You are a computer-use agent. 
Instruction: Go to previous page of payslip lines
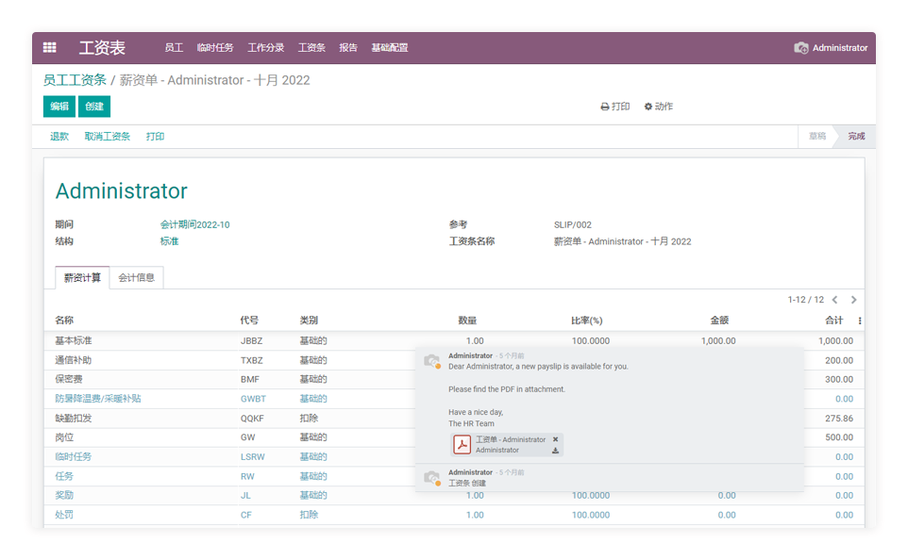[834, 300]
